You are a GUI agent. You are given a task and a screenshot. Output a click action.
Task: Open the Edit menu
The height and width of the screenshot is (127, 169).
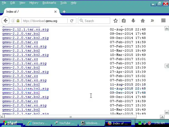pyautogui.click(x=13, y=3)
